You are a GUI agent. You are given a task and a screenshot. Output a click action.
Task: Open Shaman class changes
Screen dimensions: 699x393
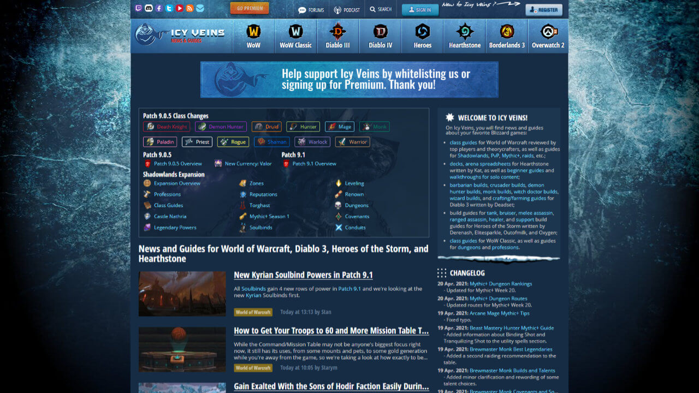272,142
